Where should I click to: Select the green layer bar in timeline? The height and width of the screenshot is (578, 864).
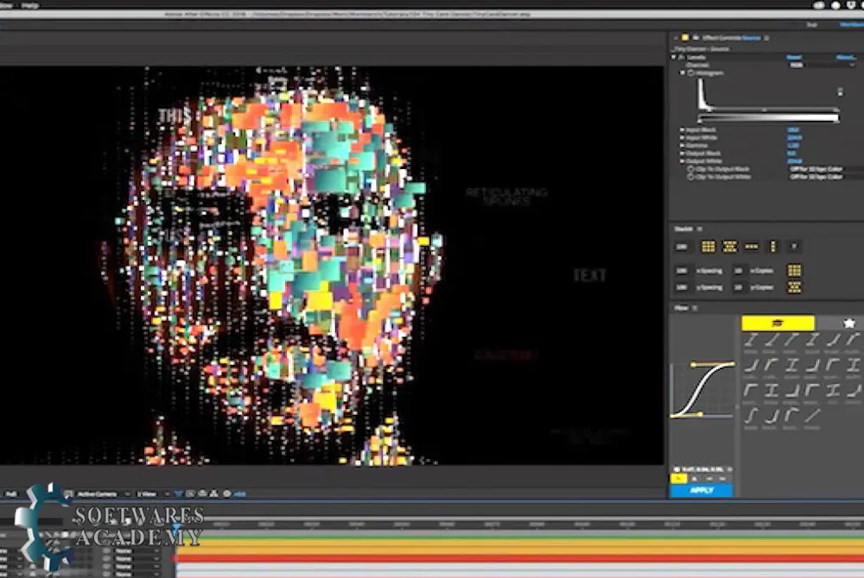coord(519,536)
